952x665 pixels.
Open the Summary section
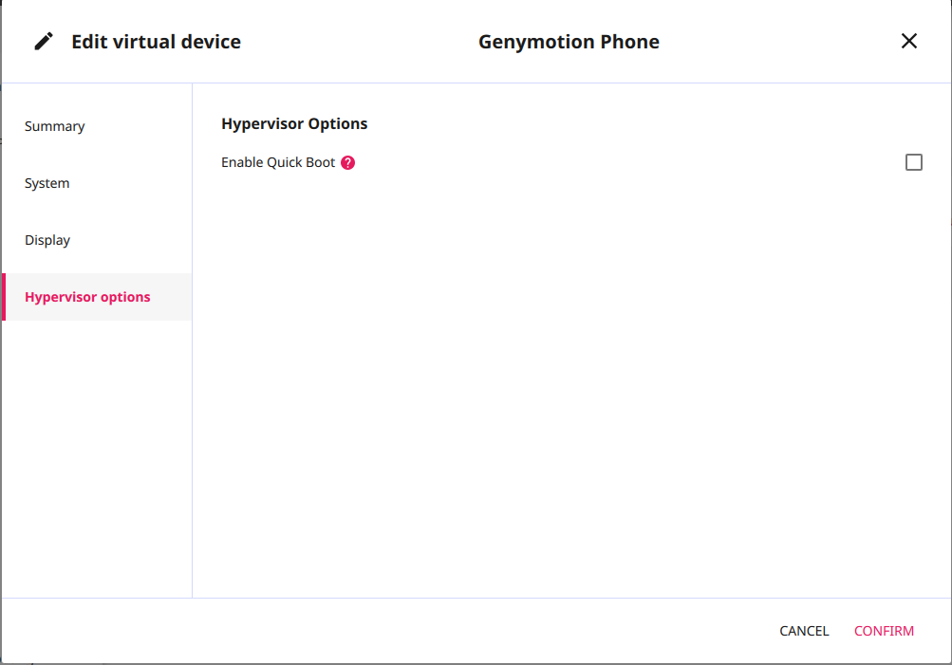[x=55, y=126]
